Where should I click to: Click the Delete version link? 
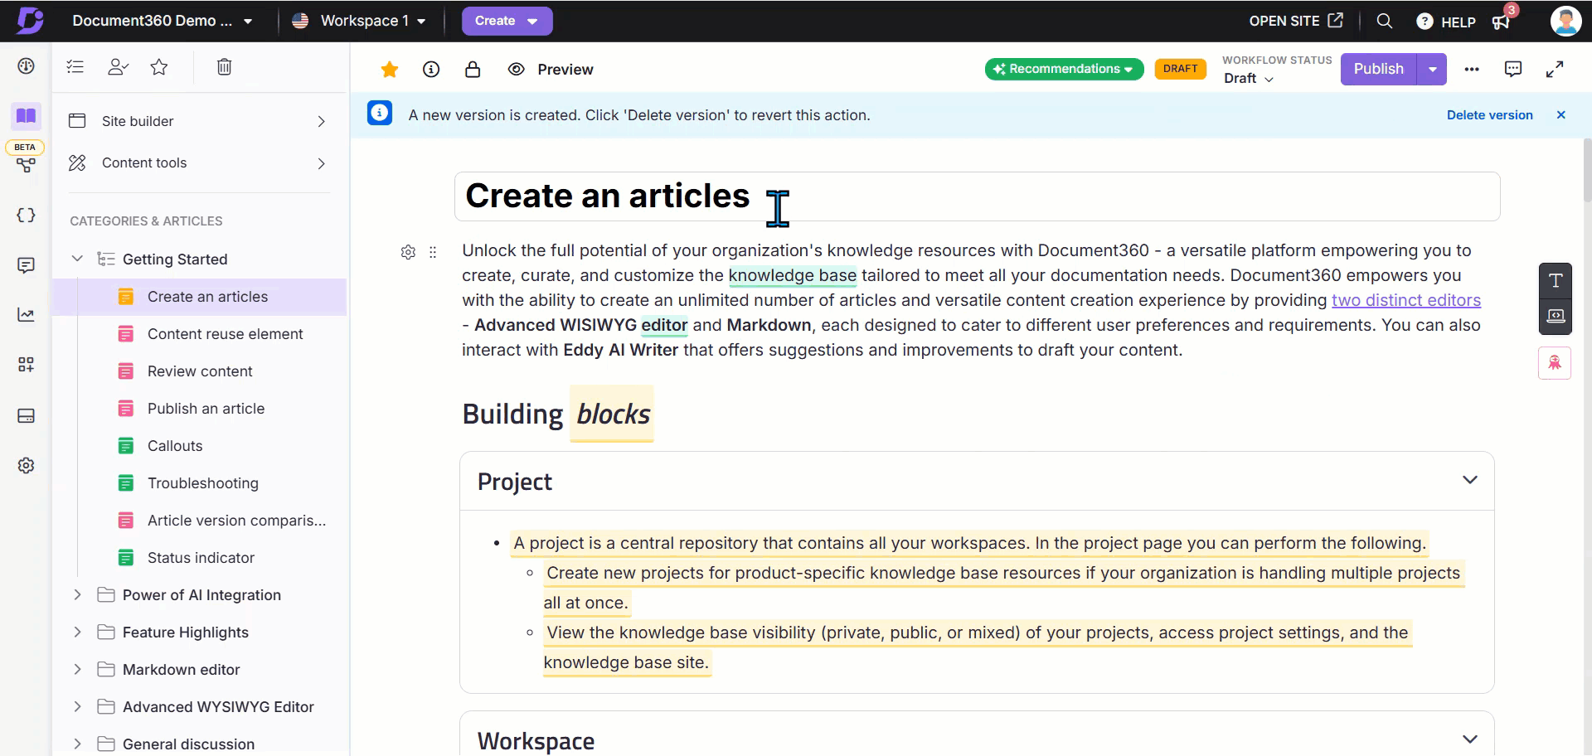click(1489, 115)
